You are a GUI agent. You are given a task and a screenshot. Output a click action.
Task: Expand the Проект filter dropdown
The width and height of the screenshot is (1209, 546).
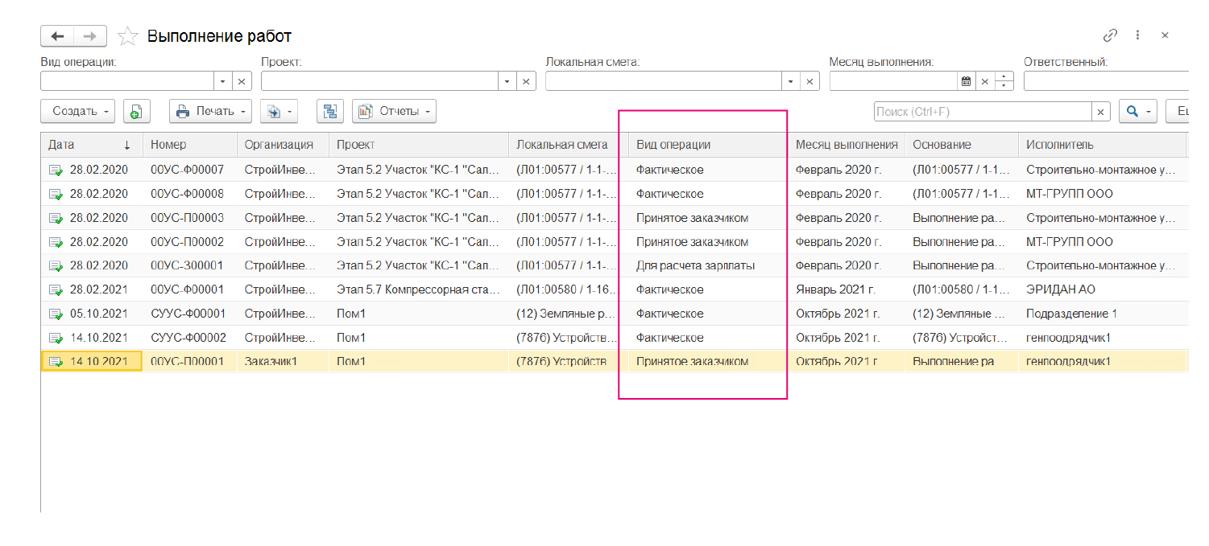click(507, 81)
